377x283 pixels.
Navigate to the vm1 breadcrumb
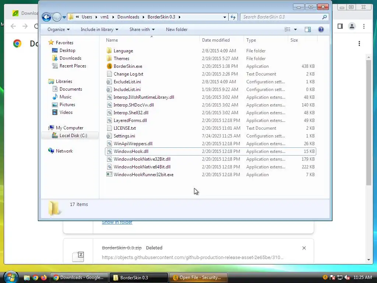pos(104,17)
